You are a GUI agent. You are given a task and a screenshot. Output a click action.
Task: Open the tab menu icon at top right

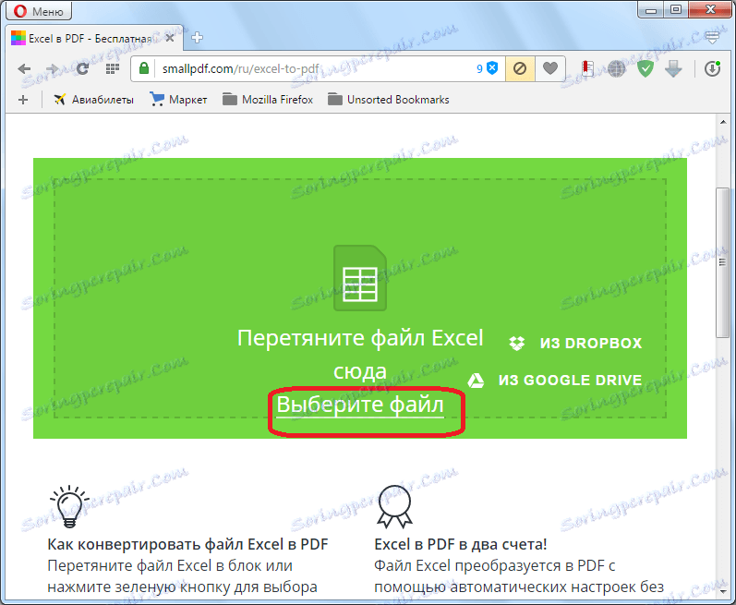pyautogui.click(x=712, y=38)
